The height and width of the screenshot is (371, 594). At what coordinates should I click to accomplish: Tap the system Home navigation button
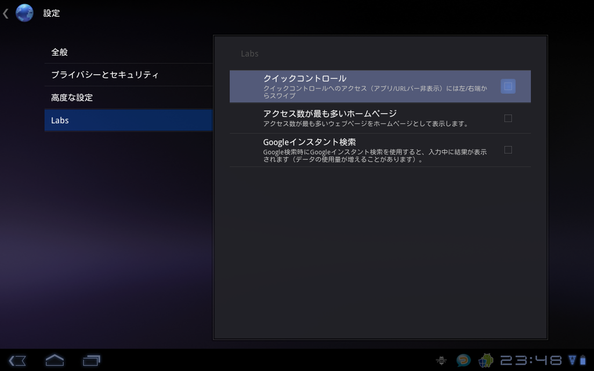pyautogui.click(x=55, y=360)
